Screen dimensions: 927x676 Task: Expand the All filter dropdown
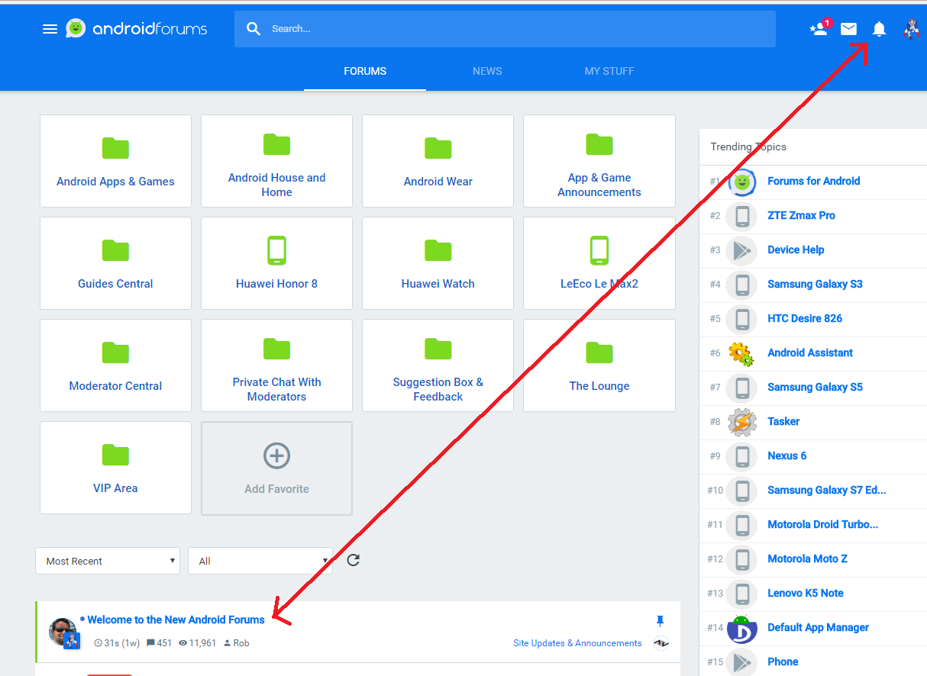coord(260,561)
